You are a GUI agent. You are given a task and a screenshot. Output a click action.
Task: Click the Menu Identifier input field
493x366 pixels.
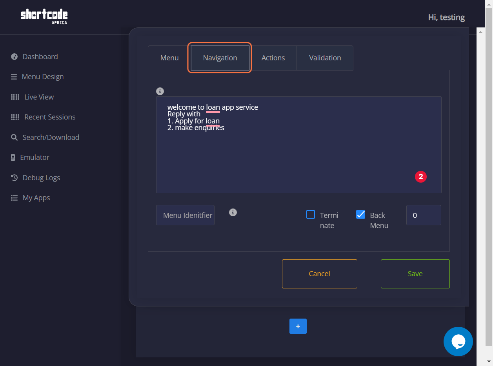click(x=185, y=215)
